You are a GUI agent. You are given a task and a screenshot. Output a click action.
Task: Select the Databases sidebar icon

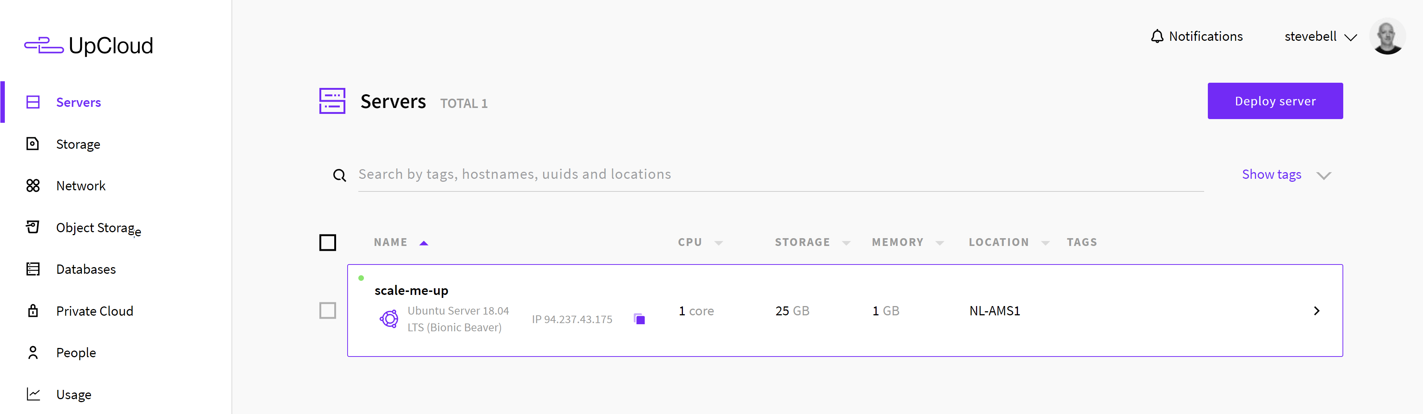tap(33, 269)
